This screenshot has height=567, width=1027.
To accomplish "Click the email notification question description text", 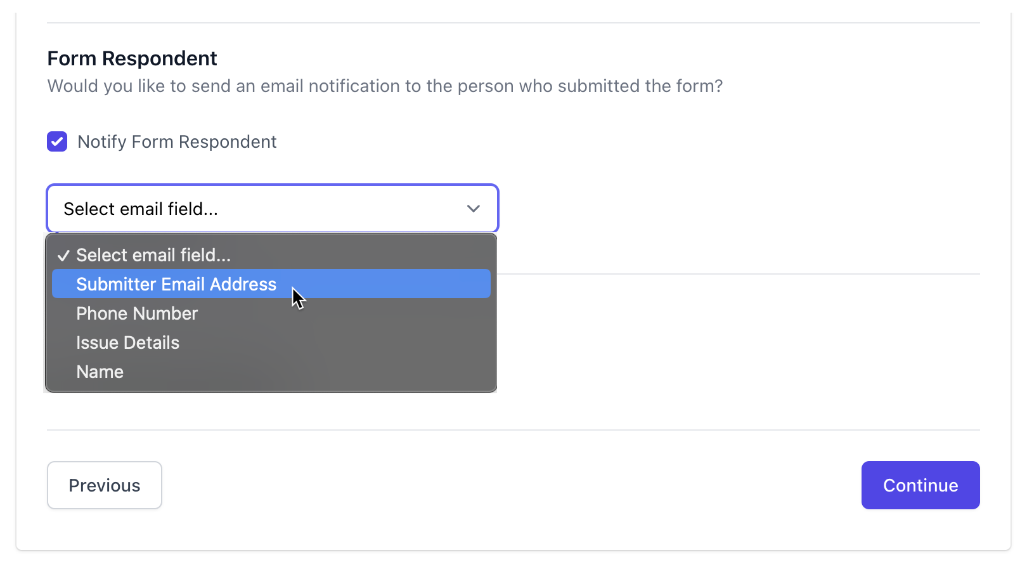I will click(x=385, y=86).
